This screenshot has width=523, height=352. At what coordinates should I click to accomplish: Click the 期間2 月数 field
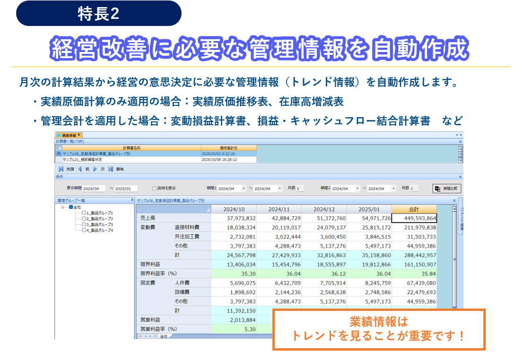point(414,189)
